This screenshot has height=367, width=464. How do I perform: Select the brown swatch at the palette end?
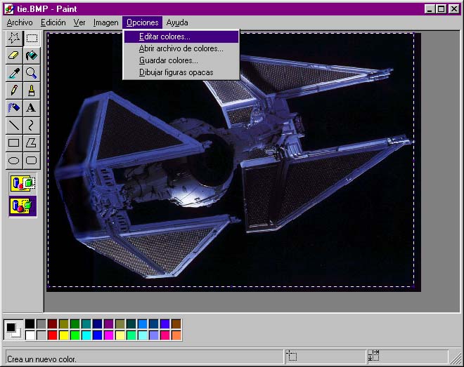(176, 324)
